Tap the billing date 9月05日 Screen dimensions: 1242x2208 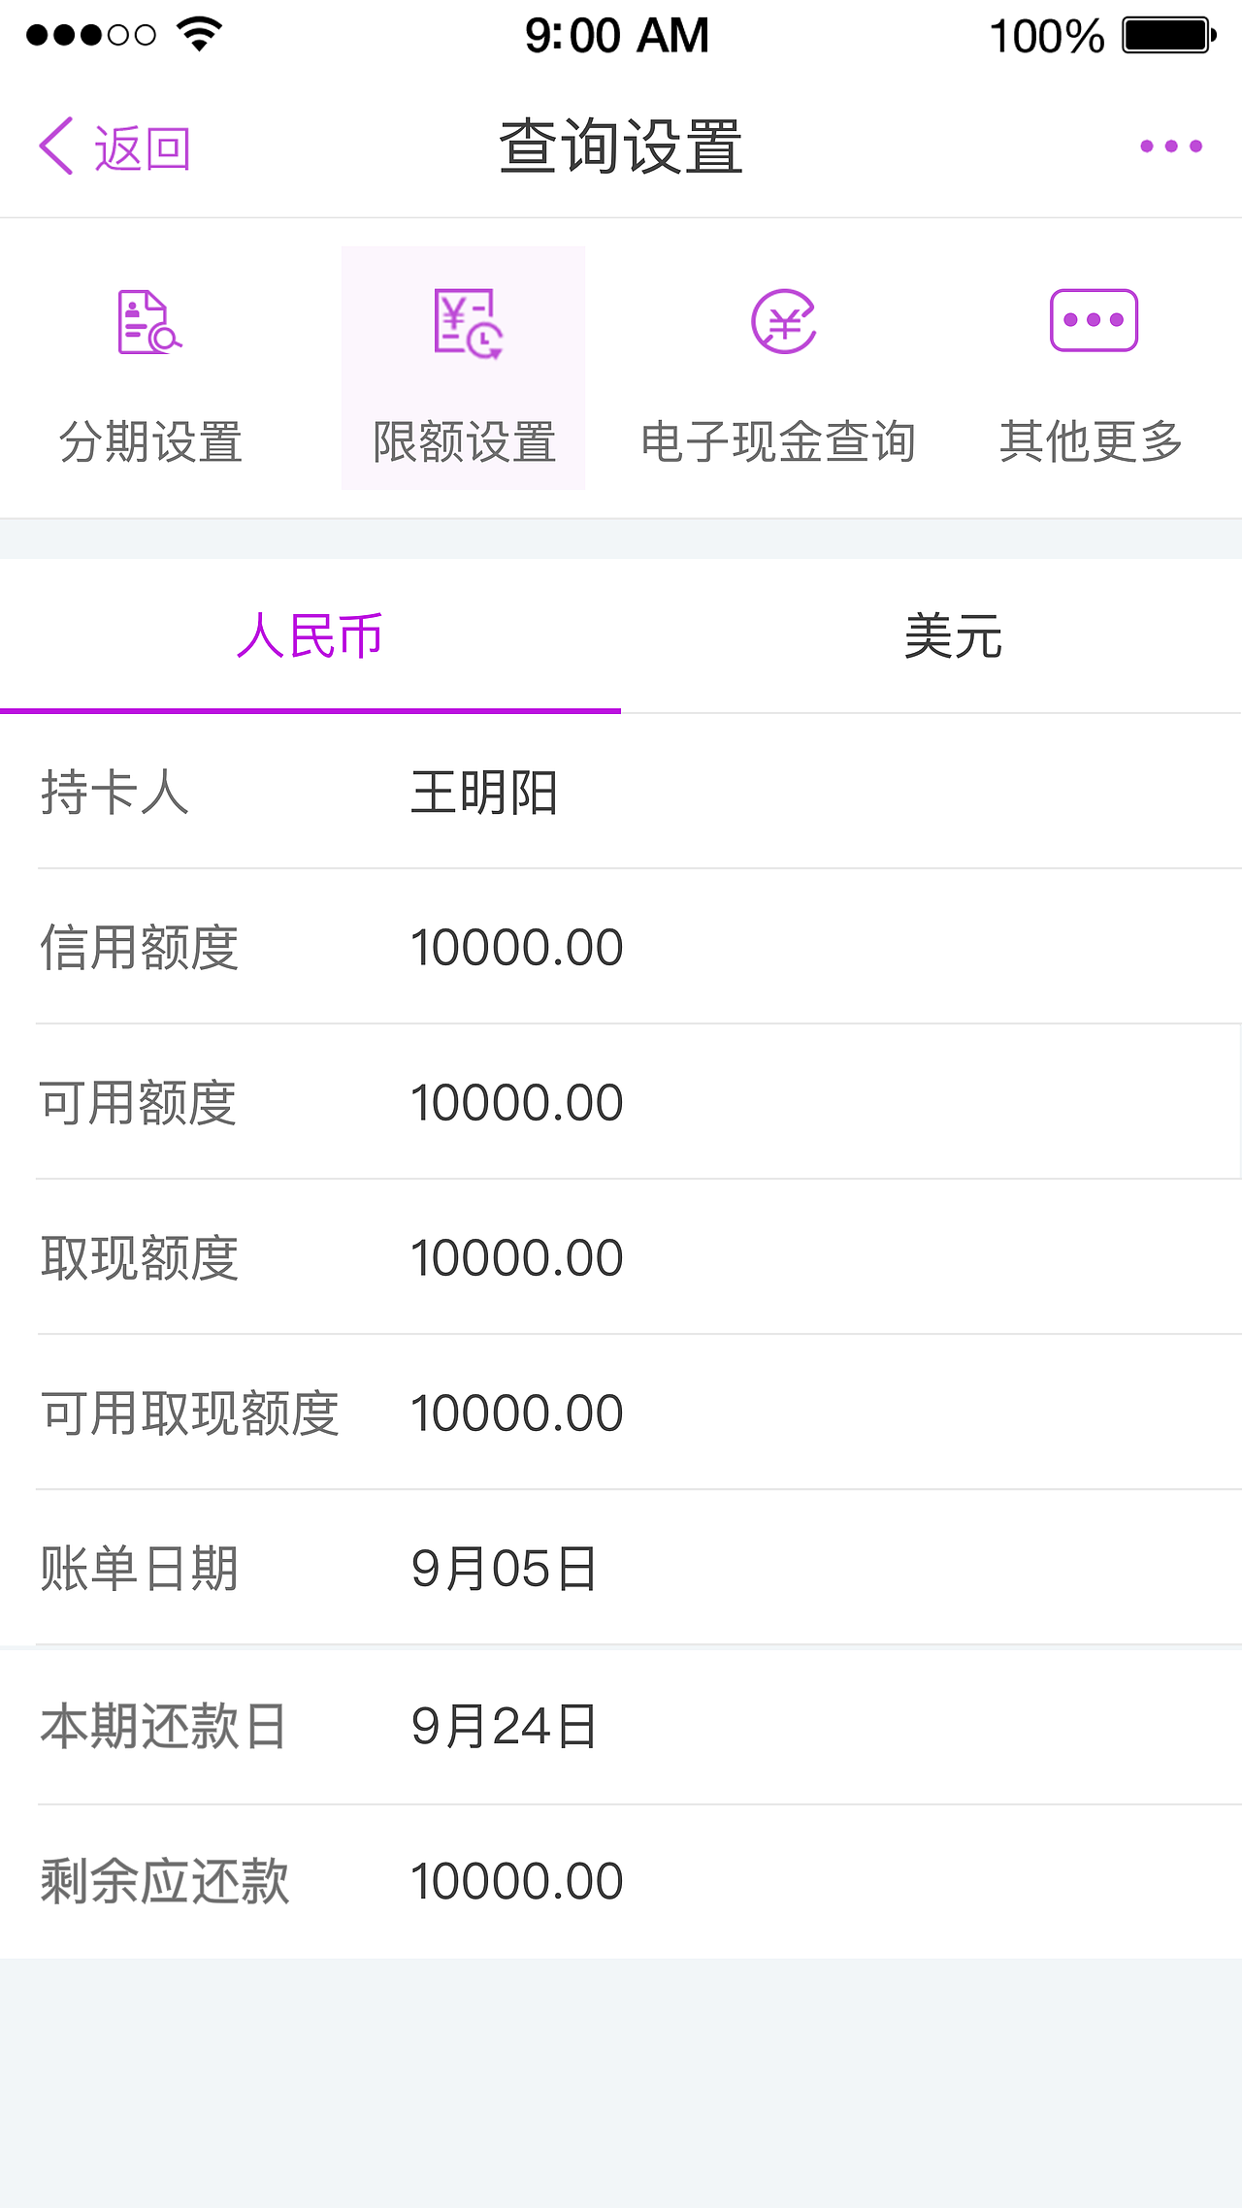pyautogui.click(x=504, y=1569)
